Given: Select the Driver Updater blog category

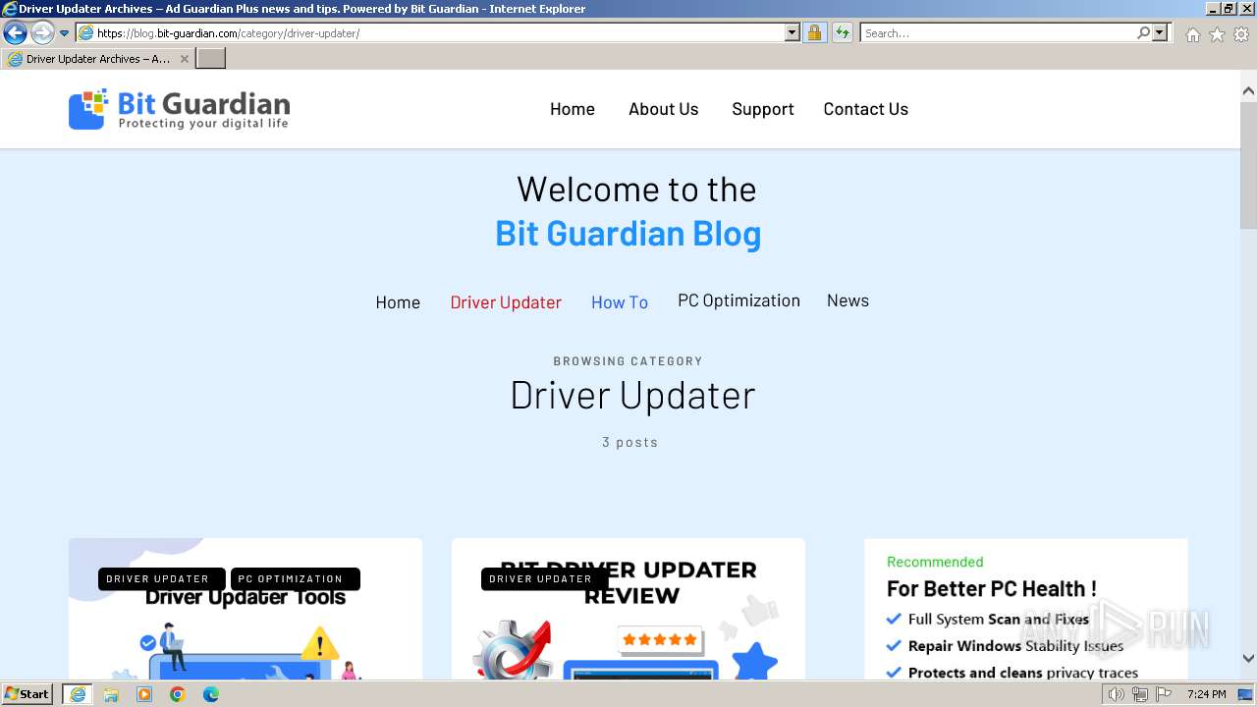Looking at the screenshot, I should click(x=506, y=302).
